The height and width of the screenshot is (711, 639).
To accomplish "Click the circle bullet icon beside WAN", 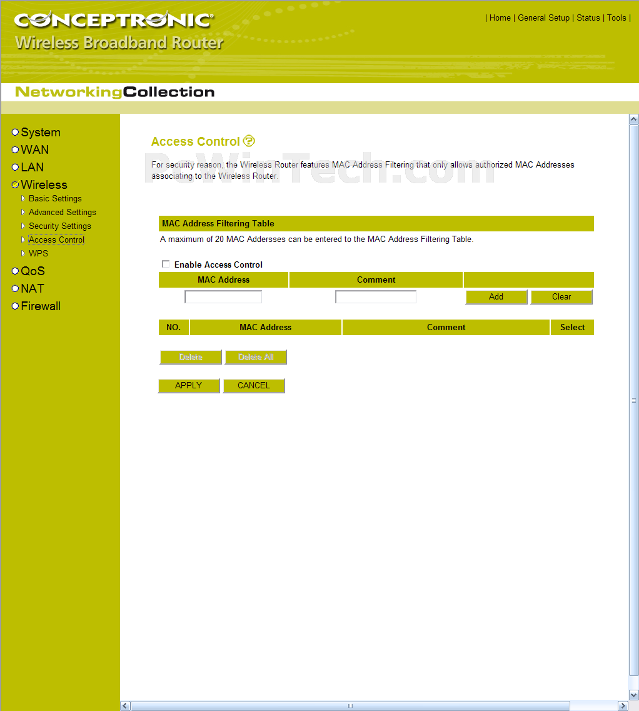I will pyautogui.click(x=16, y=149).
